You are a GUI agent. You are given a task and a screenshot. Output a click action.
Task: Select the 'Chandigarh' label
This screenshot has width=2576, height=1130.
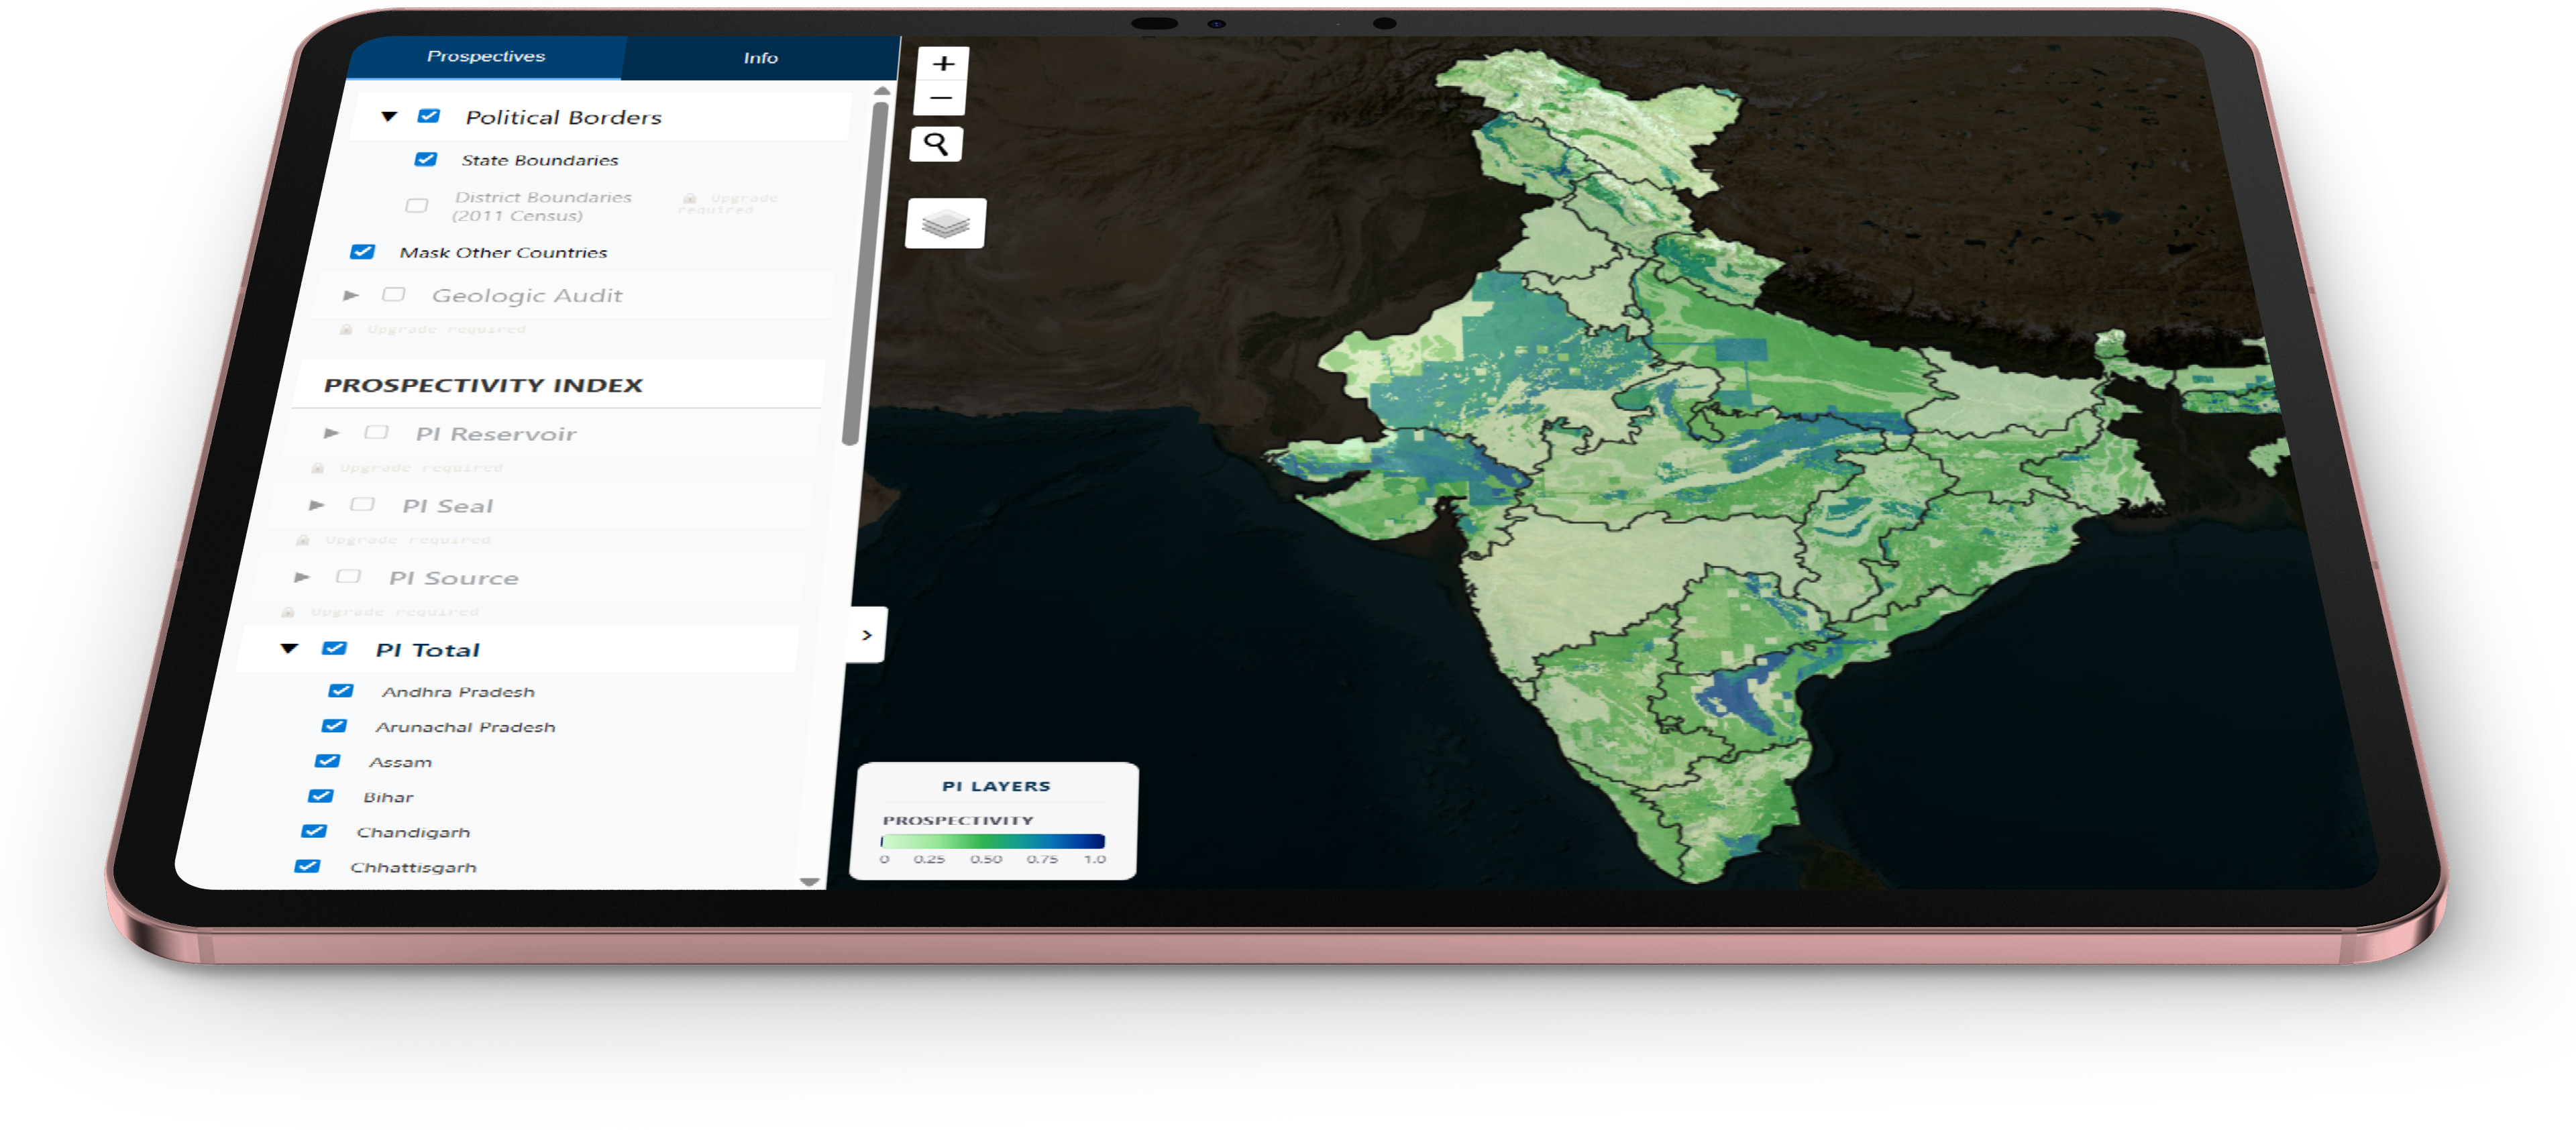[413, 832]
